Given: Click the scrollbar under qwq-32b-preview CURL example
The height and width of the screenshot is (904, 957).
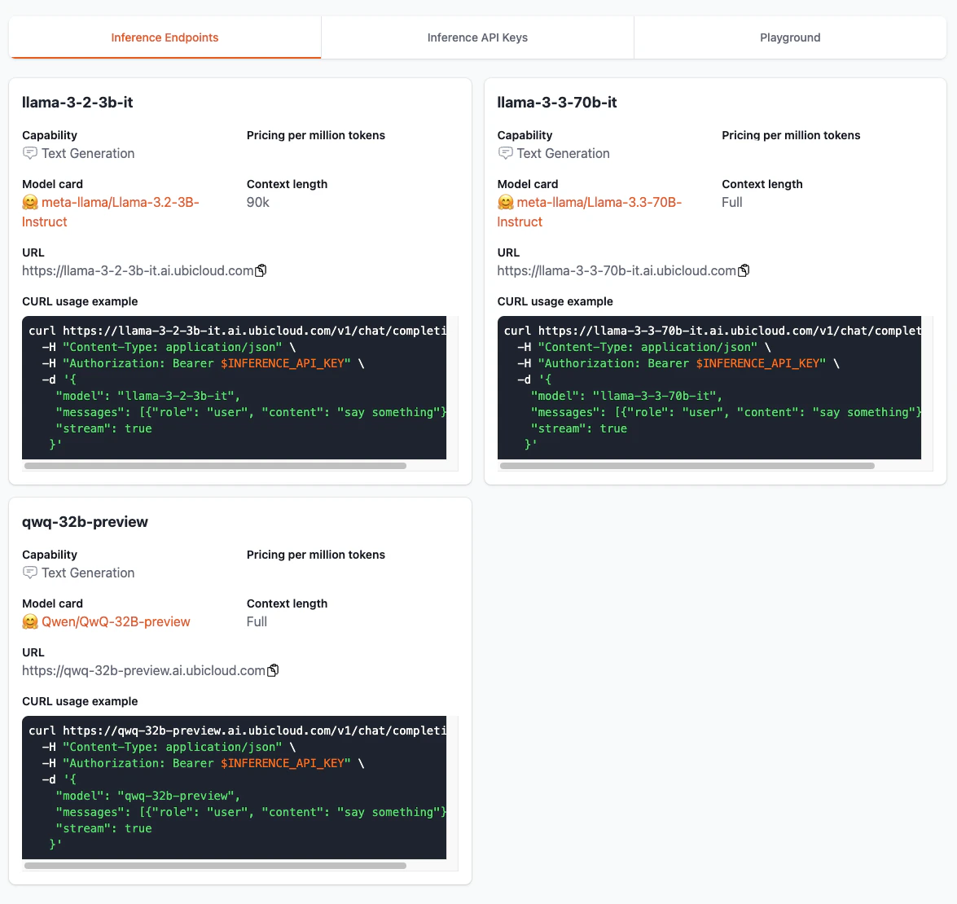Looking at the screenshot, I should click(x=216, y=865).
